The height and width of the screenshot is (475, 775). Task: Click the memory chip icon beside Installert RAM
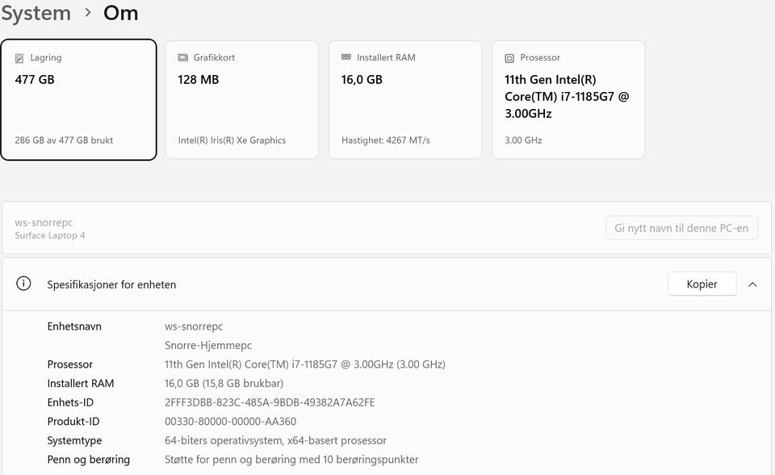(346, 57)
